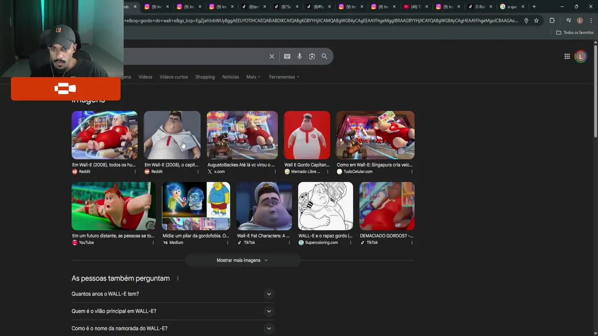Open more options beside As pessoas também perguntam

tap(178, 279)
